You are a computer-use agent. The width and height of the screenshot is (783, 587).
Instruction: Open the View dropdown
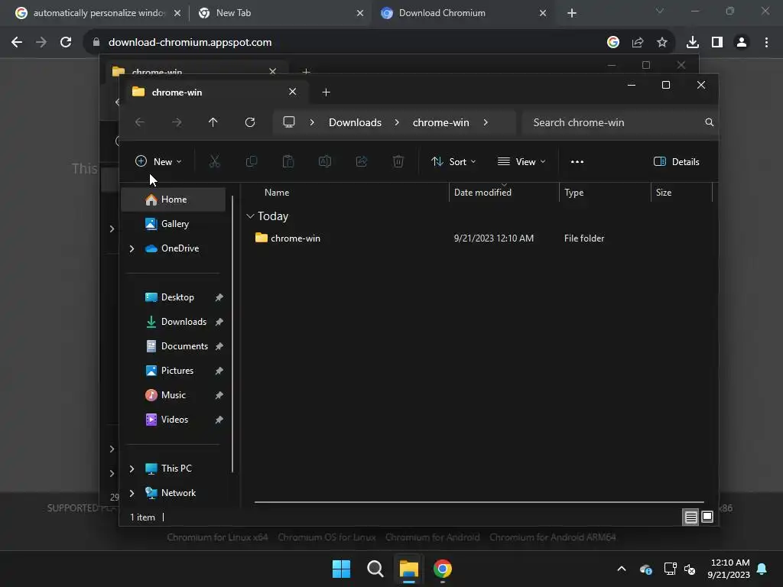521,161
